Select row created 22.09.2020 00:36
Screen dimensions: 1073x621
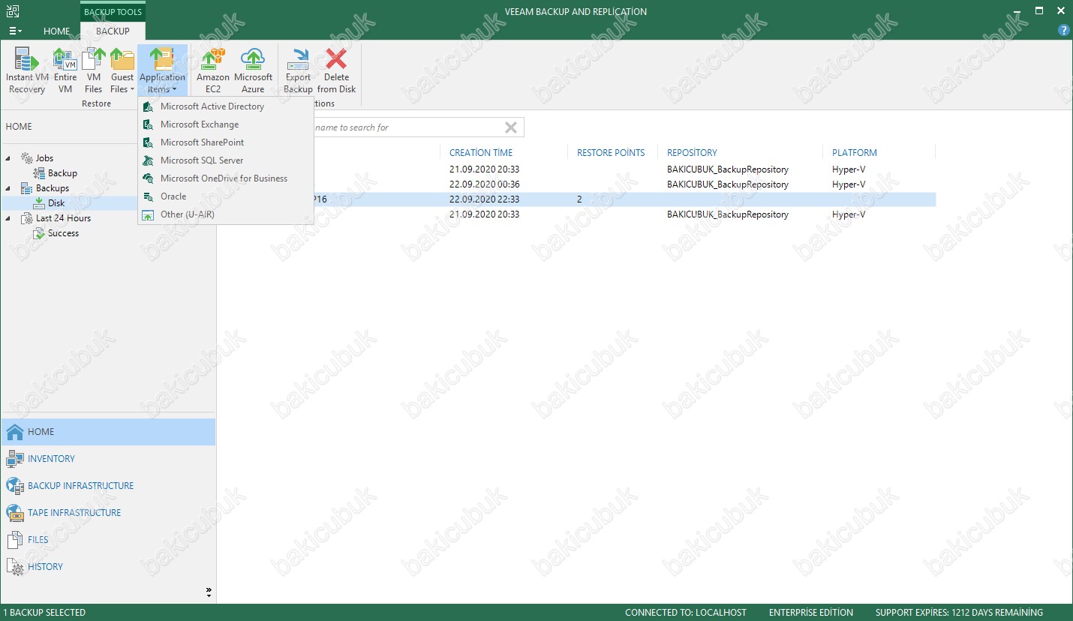coord(576,184)
